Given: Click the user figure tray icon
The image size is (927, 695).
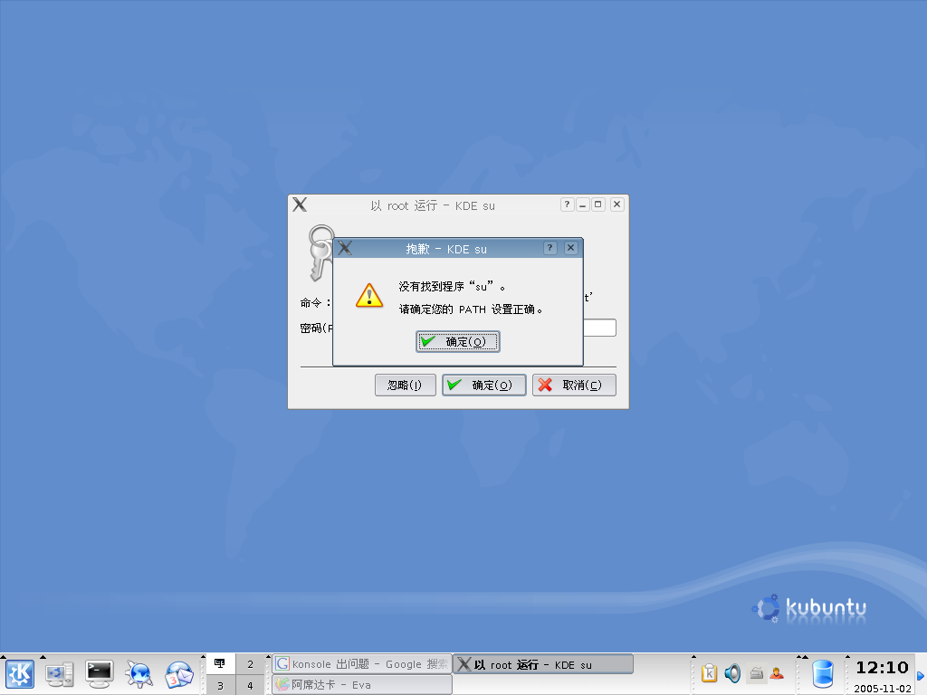Looking at the screenshot, I should (x=777, y=673).
